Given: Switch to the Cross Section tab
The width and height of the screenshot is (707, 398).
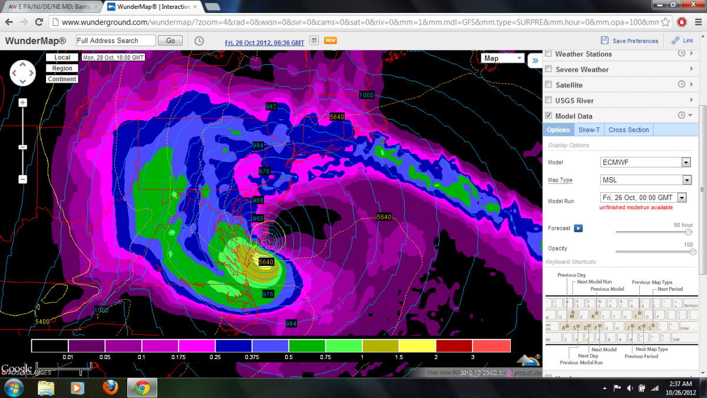Looking at the screenshot, I should point(629,130).
